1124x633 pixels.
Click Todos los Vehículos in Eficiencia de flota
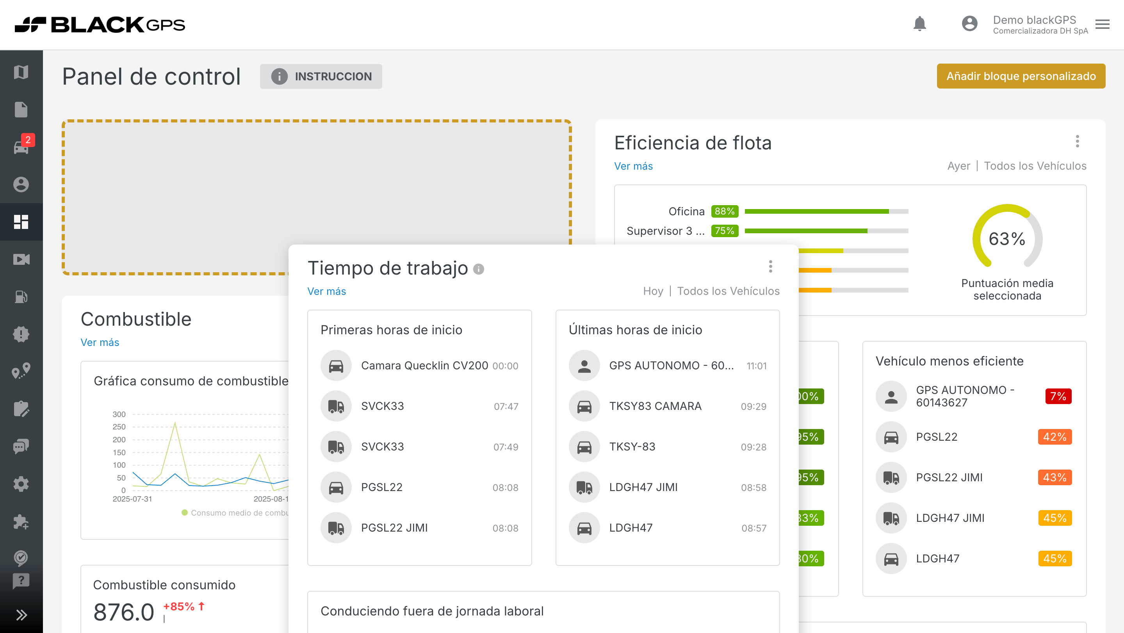(x=1035, y=166)
